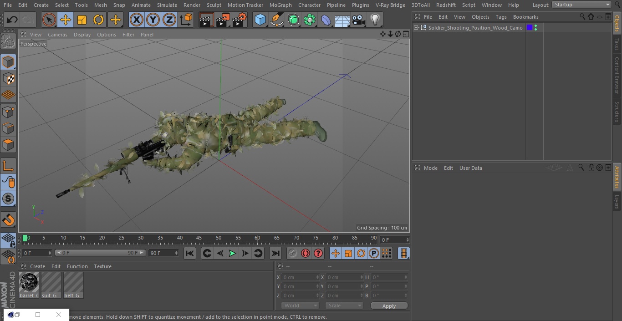Activate the Scale tool
Image resolution: width=622 pixels, height=321 pixels.
click(82, 20)
